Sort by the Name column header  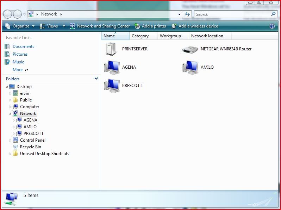pos(115,36)
